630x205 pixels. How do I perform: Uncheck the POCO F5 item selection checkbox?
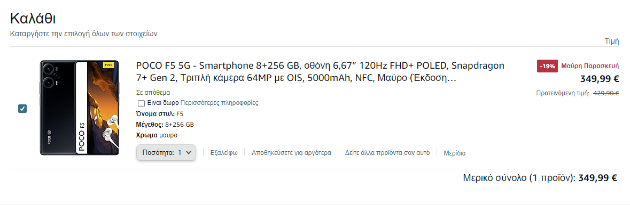[22, 109]
